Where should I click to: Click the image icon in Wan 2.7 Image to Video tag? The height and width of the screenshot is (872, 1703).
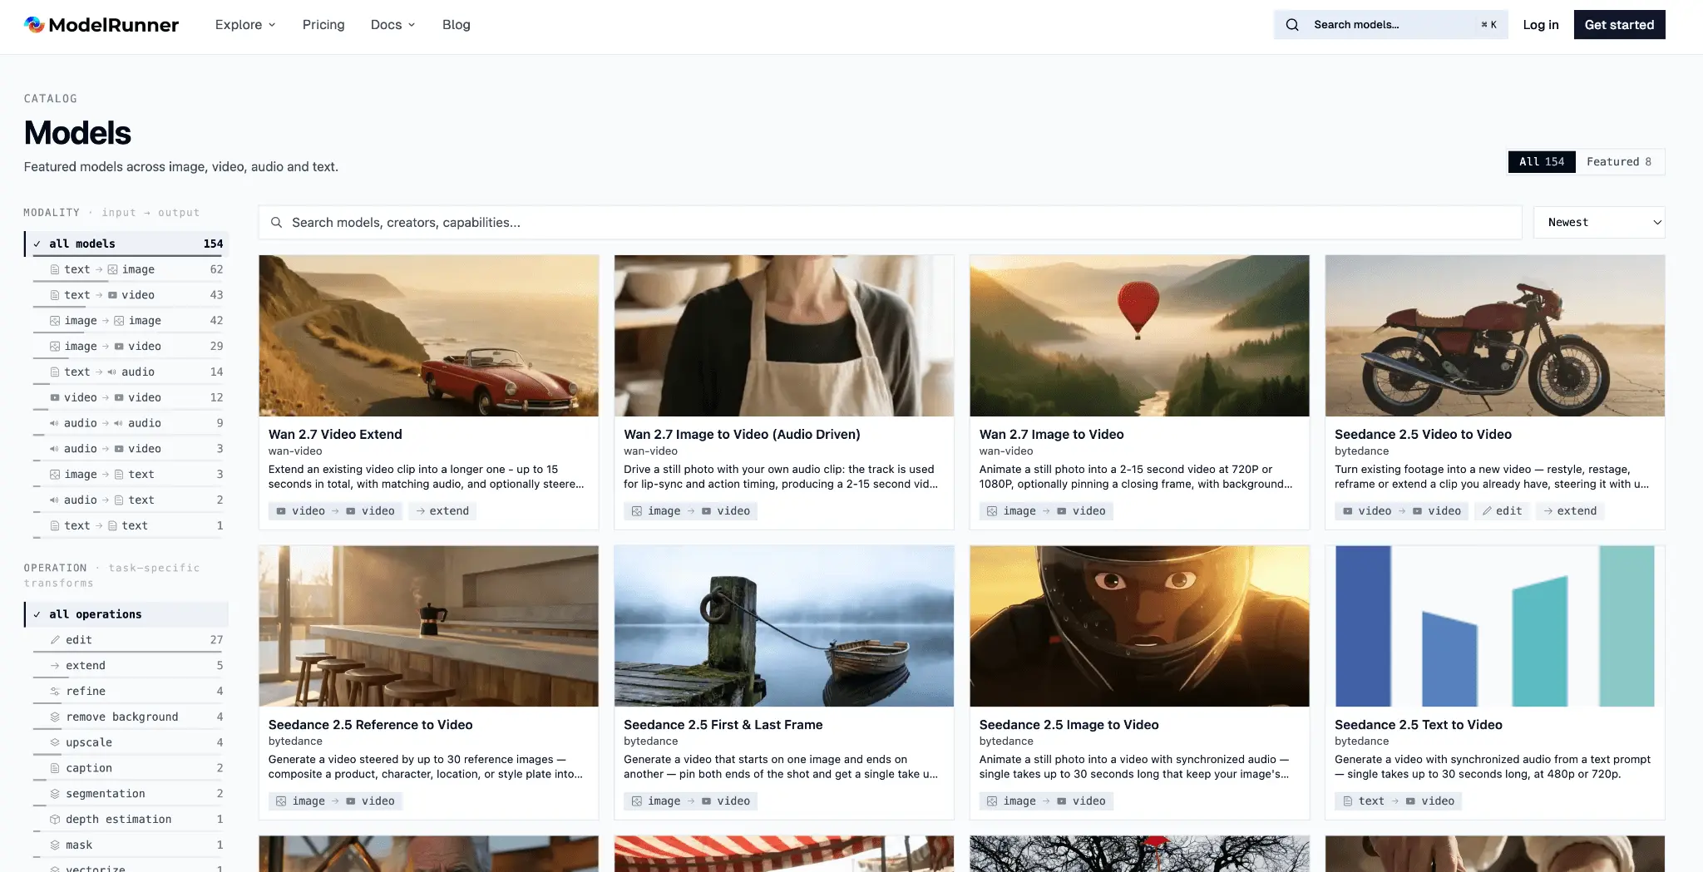tap(992, 511)
